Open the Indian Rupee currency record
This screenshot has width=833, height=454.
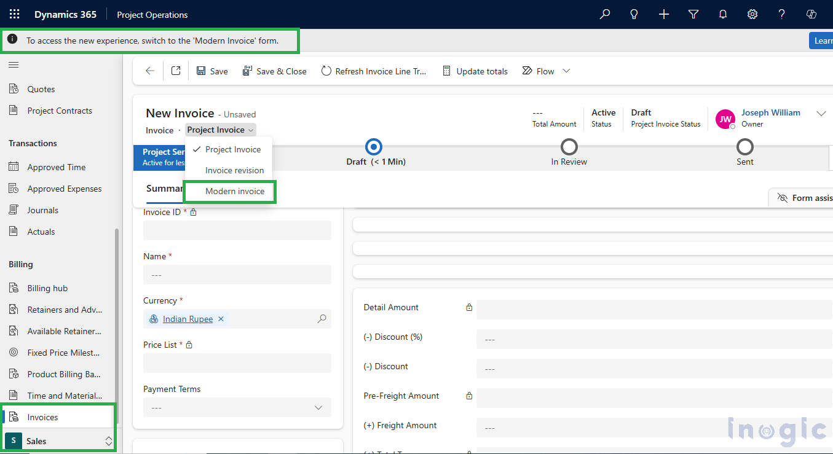[187, 318]
